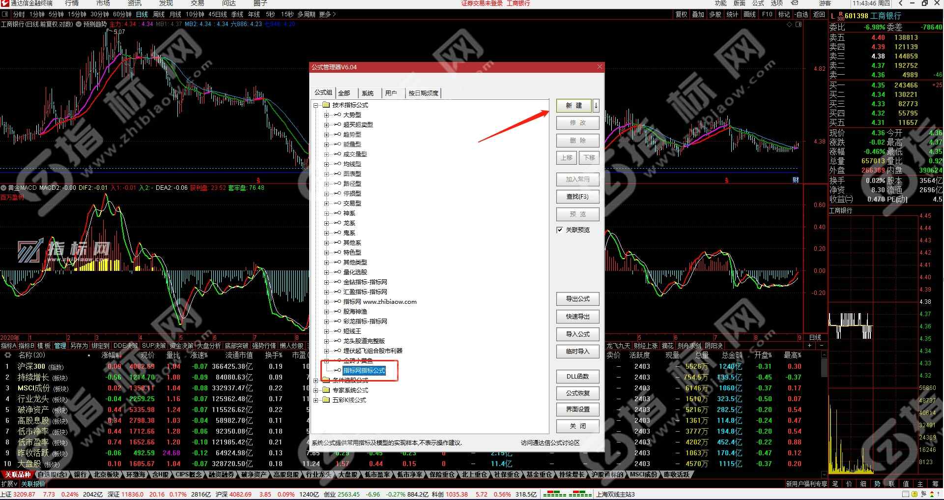Toggle the 关联预览 checkbox
The height and width of the screenshot is (500, 944).
pos(560,230)
